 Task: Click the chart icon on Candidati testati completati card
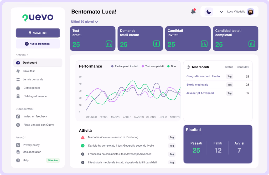click(252, 44)
